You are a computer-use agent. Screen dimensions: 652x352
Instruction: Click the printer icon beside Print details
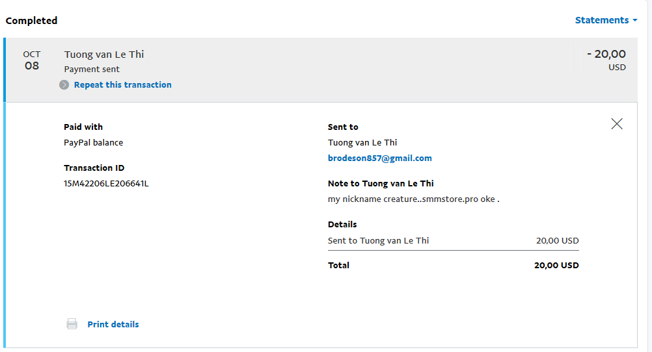(72, 324)
